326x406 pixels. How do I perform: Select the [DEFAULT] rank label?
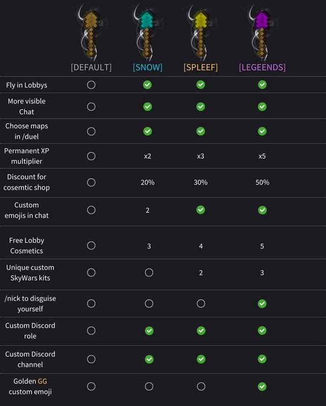[91, 67]
